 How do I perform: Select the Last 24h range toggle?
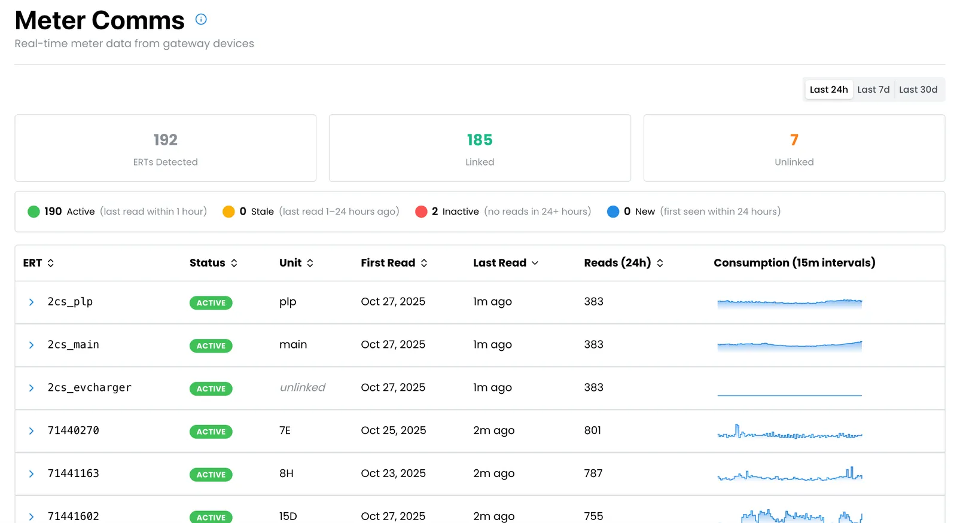[x=828, y=90]
